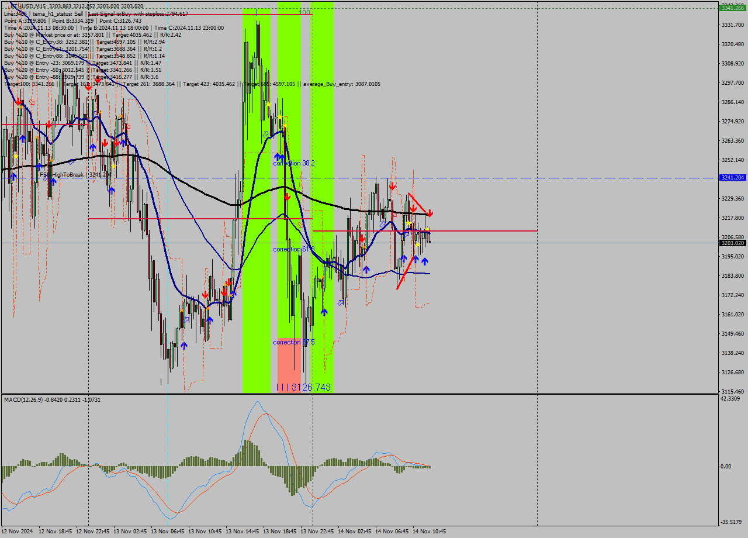Click the '12 Nov 22:45' time axis label
Image resolution: width=748 pixels, height=538 pixels.
coord(93,532)
